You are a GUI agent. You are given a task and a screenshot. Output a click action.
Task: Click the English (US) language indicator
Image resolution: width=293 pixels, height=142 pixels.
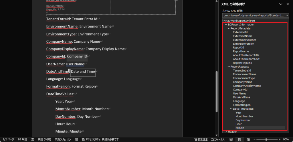tap(44, 139)
